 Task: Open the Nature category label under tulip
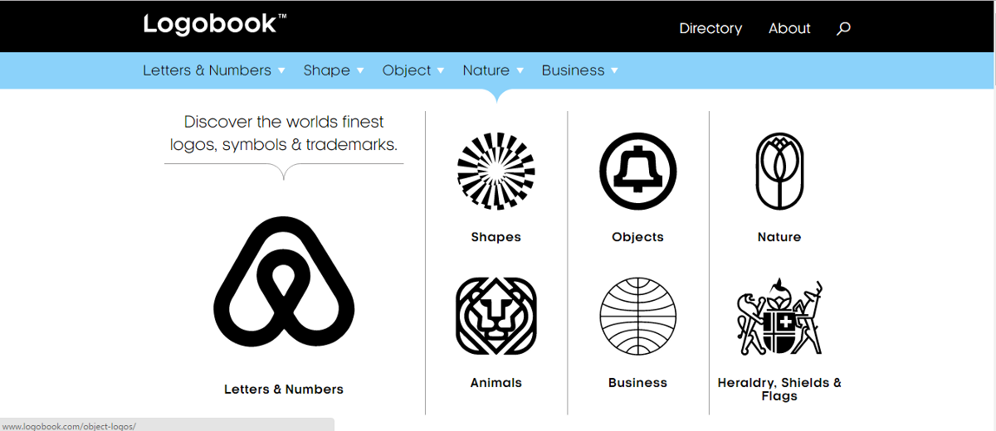pos(779,237)
